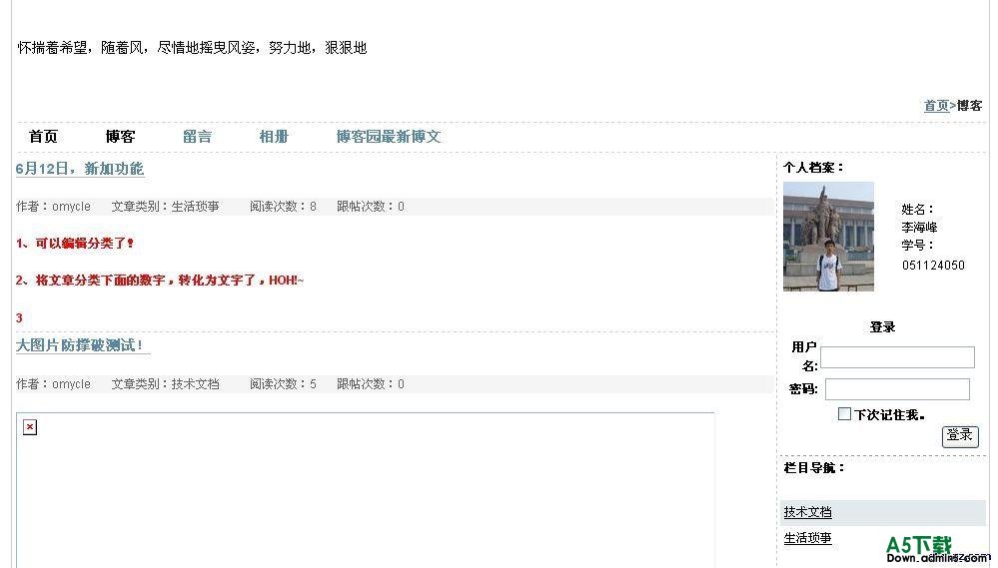Focus the 密码 input field
This screenshot has width=998, height=568.
[897, 389]
